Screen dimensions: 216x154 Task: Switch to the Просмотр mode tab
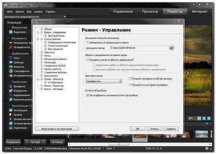pos(150,11)
